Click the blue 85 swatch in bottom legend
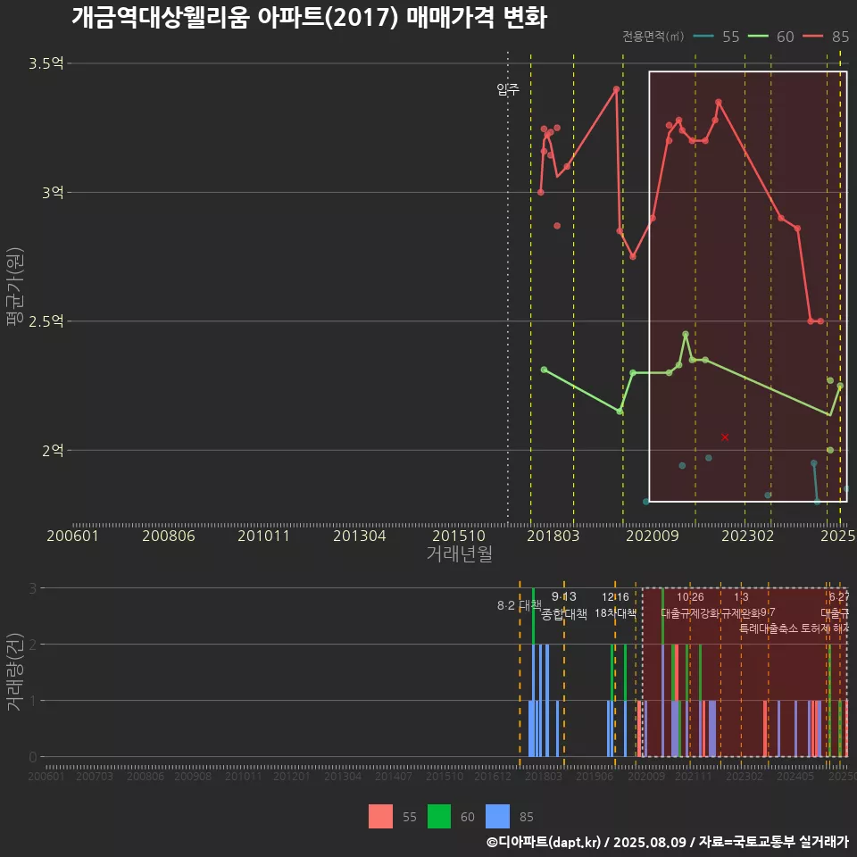Viewport: 857px width, 857px height. click(497, 817)
